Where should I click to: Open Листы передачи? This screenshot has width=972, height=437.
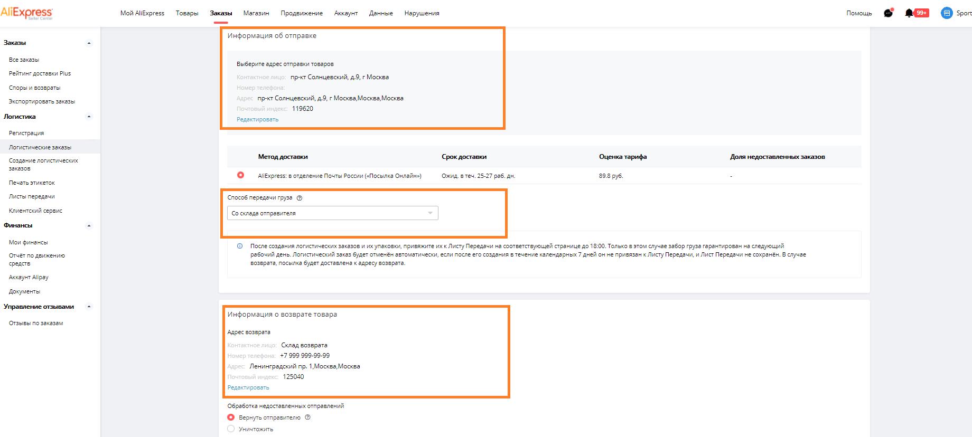click(32, 196)
